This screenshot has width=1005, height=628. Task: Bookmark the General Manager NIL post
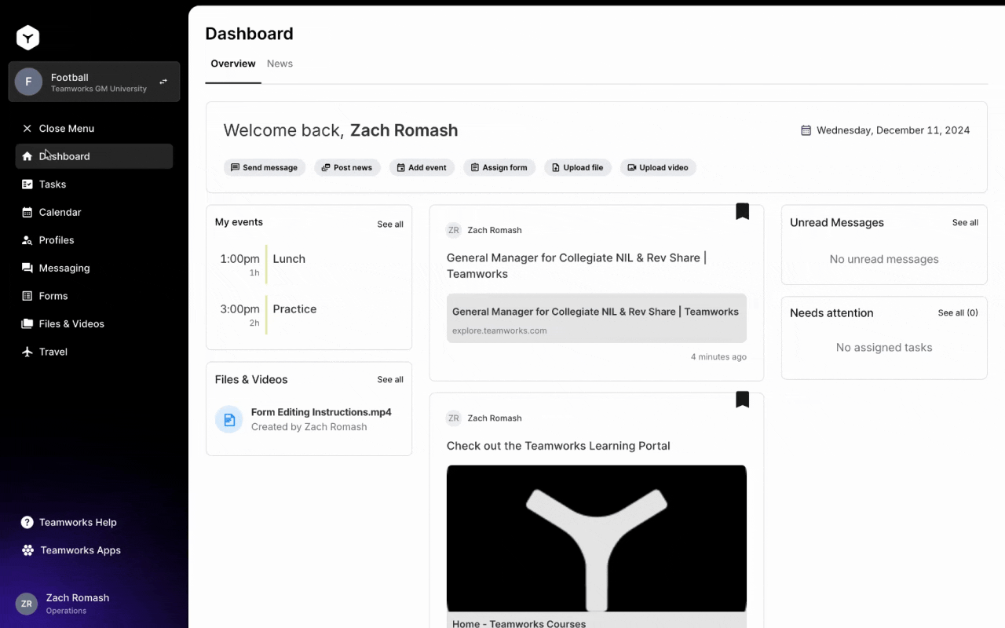pos(742,211)
